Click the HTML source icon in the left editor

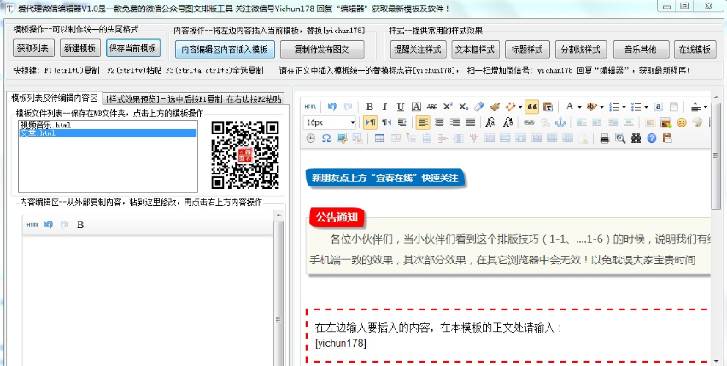[x=32, y=225]
